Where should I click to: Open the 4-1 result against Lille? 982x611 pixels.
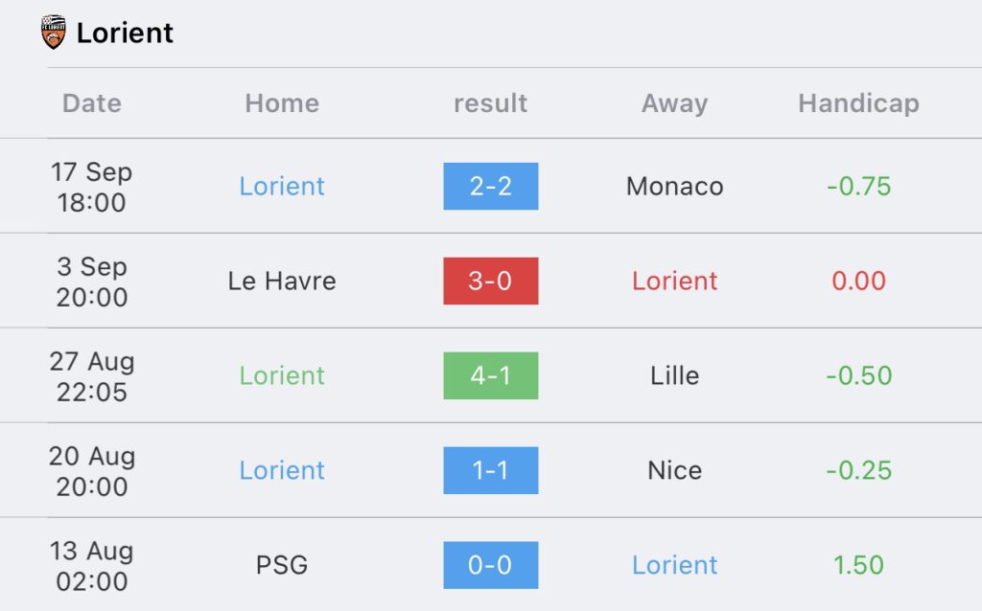coord(490,375)
